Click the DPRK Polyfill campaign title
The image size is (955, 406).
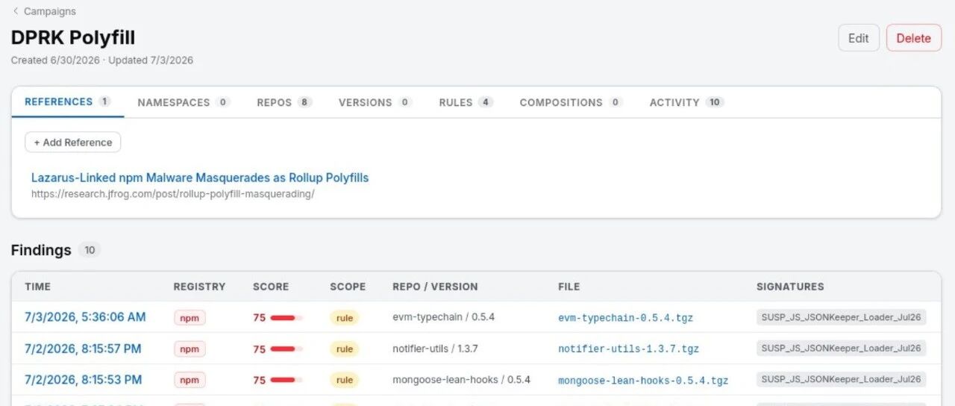coord(73,37)
